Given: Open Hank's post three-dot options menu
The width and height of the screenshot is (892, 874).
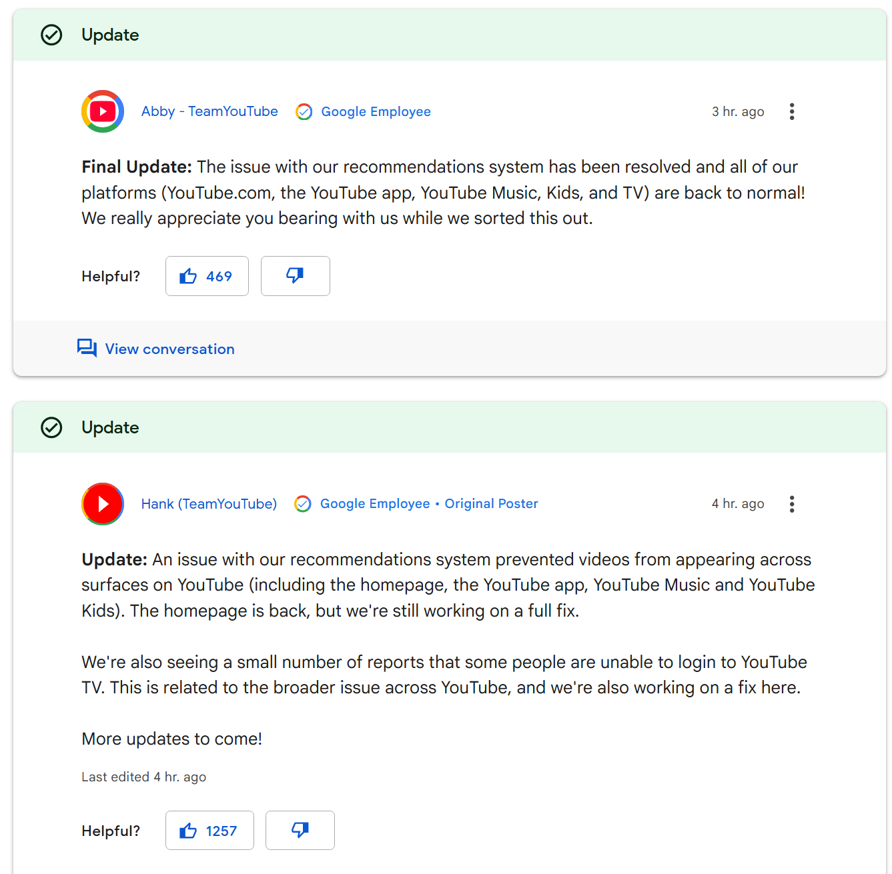Looking at the screenshot, I should click(792, 504).
